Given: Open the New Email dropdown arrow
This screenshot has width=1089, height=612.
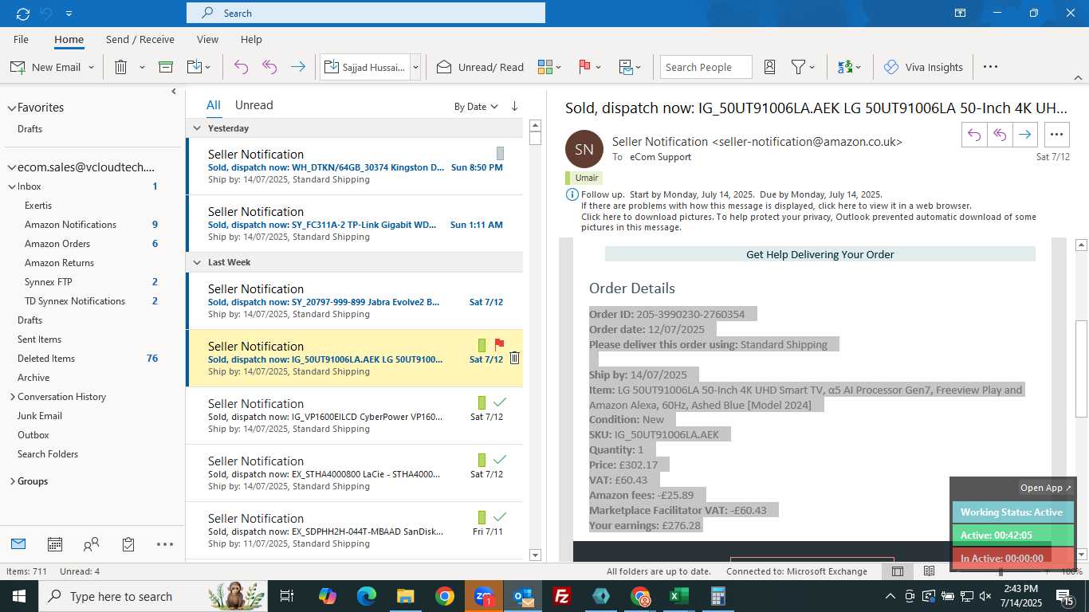Looking at the screenshot, I should pyautogui.click(x=92, y=68).
